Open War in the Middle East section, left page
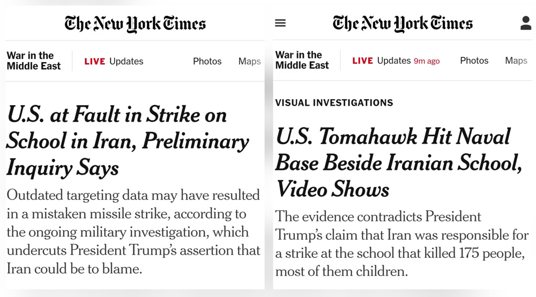The height and width of the screenshot is (297, 536). pyautogui.click(x=34, y=61)
